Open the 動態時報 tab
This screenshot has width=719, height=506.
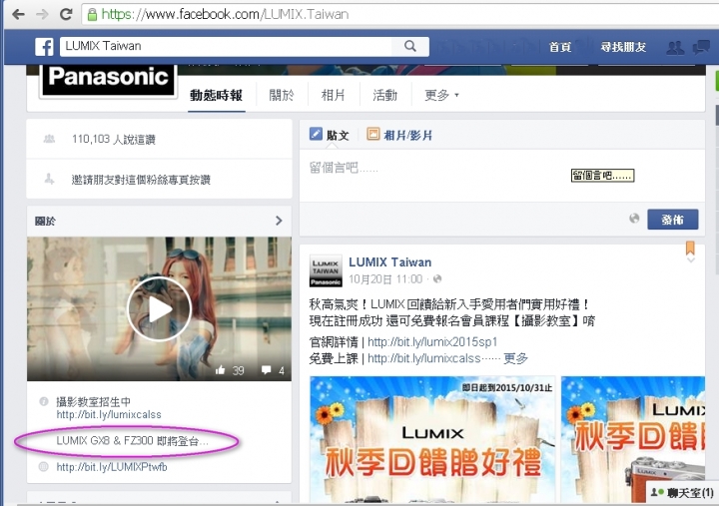[x=216, y=96]
